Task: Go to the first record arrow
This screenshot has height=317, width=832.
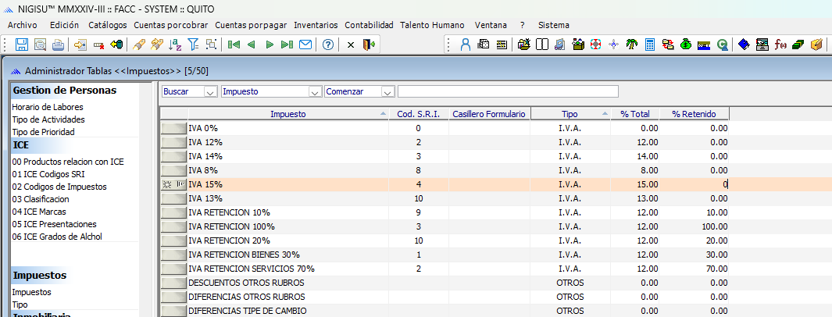Action: pos(234,45)
